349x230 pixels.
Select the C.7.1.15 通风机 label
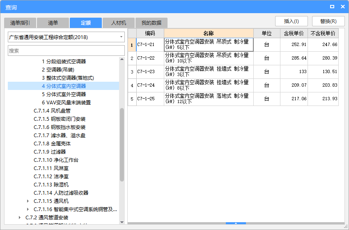(x=51, y=201)
